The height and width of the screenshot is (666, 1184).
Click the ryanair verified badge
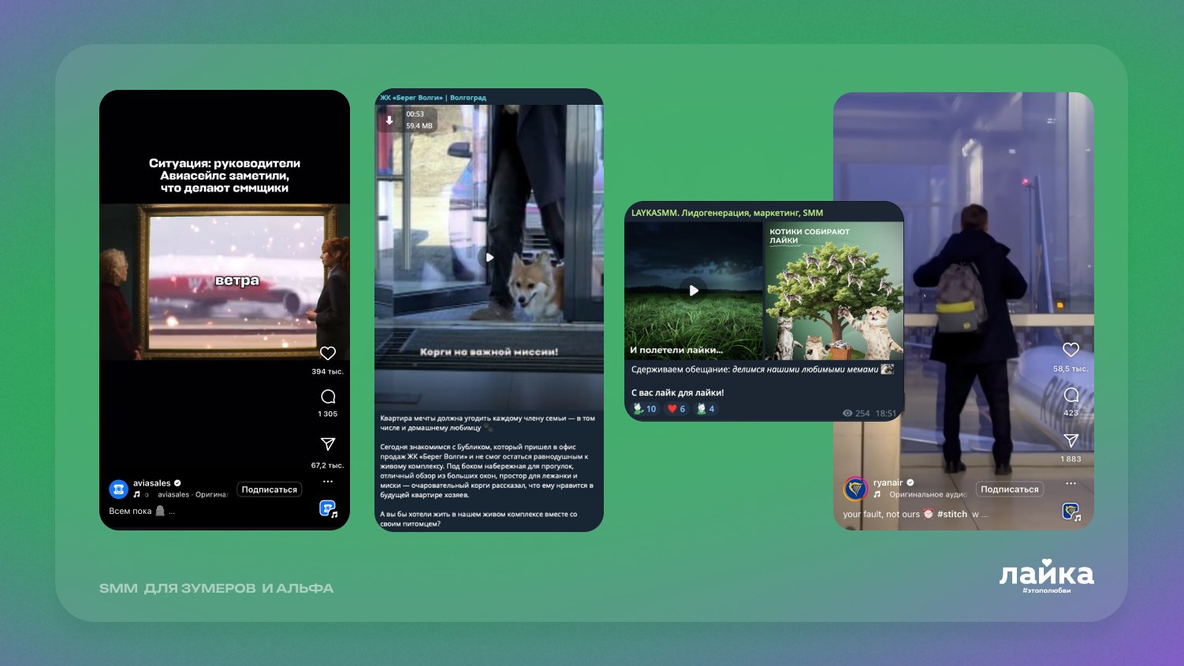coord(910,482)
